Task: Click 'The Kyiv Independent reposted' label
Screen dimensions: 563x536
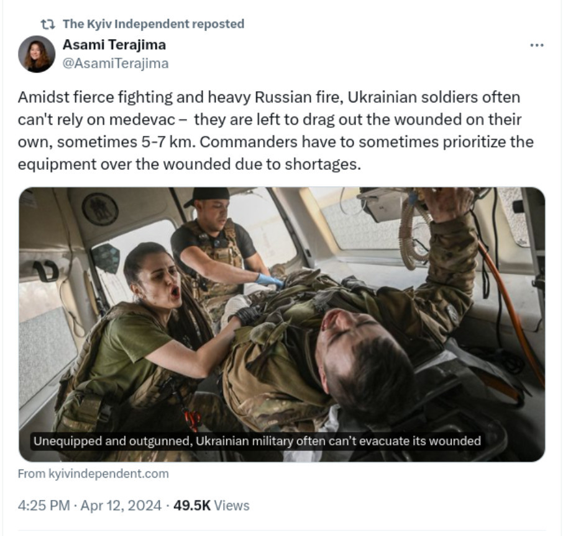Action: coord(153,24)
